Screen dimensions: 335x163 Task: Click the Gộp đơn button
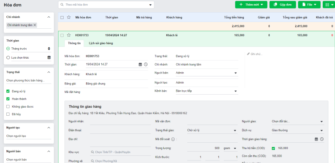pos(283,5)
